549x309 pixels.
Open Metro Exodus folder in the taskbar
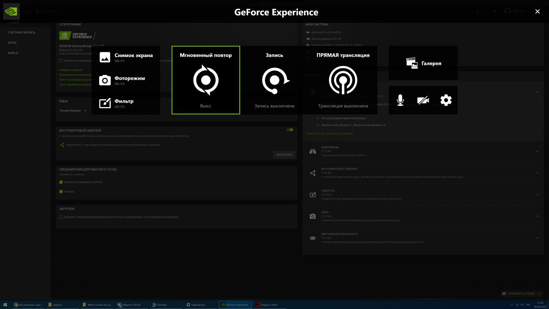coord(97,305)
